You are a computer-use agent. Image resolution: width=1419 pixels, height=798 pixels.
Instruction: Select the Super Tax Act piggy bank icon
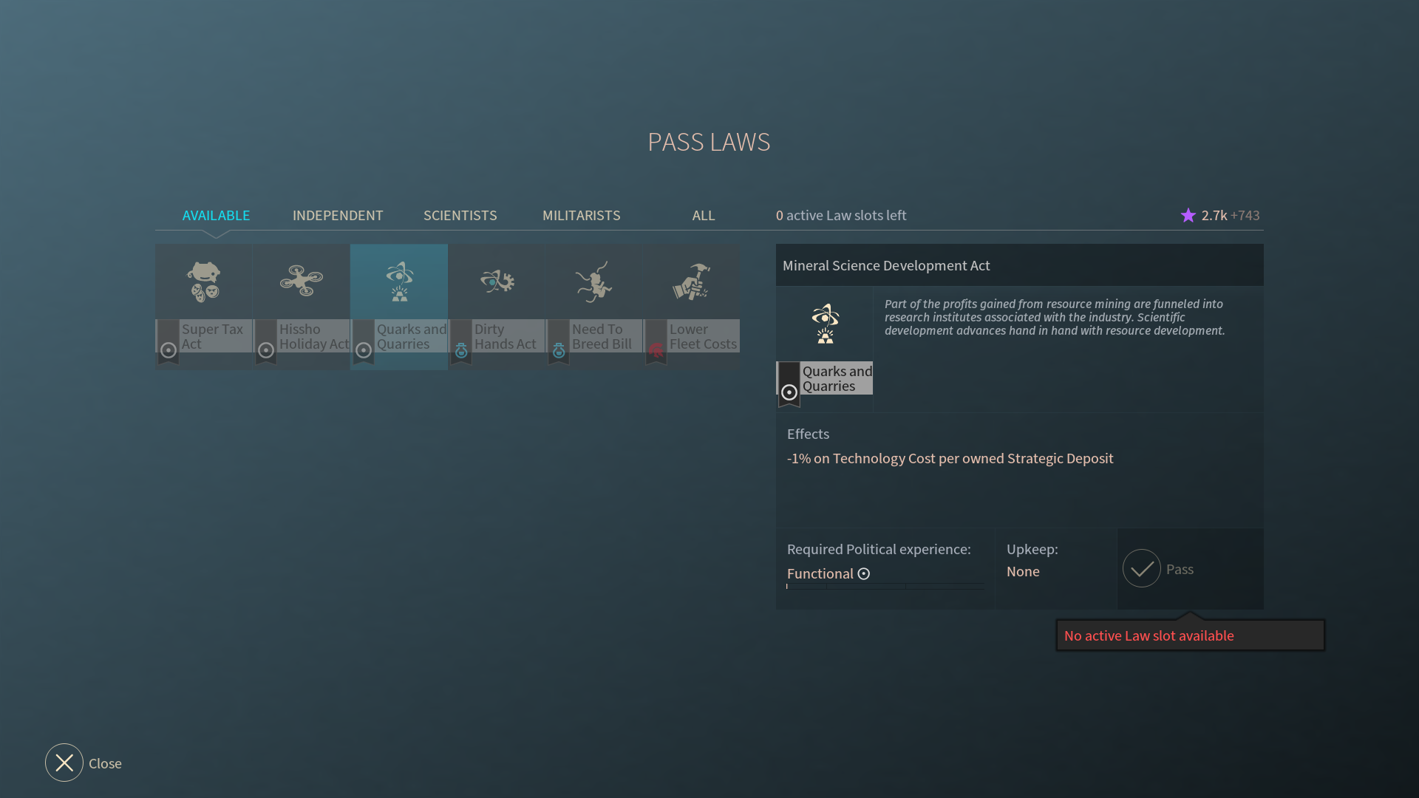click(204, 282)
